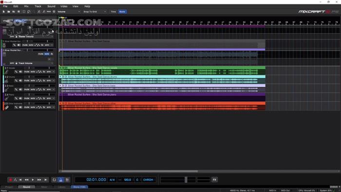Arm track 1 for recording
The height and width of the screenshot is (192, 341).
[x=47, y=45]
